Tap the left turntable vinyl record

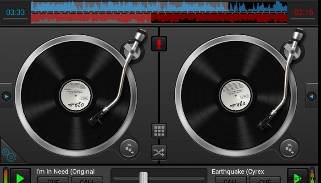point(76,96)
